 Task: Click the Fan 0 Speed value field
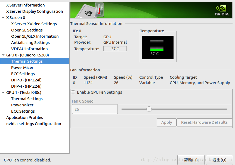pos(95,109)
